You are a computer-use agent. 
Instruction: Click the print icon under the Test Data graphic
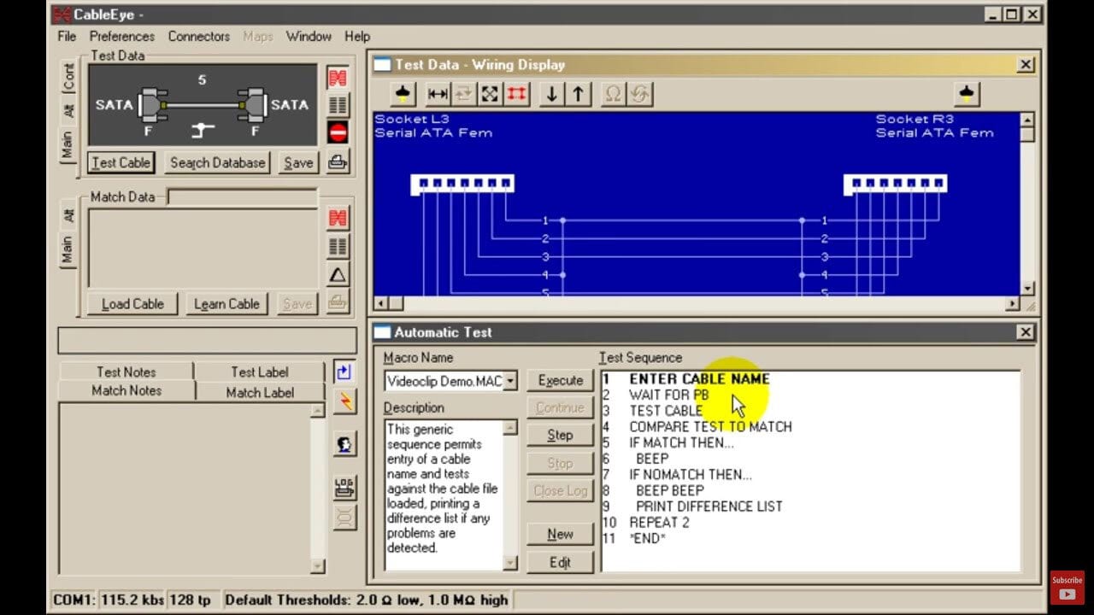[x=337, y=162]
